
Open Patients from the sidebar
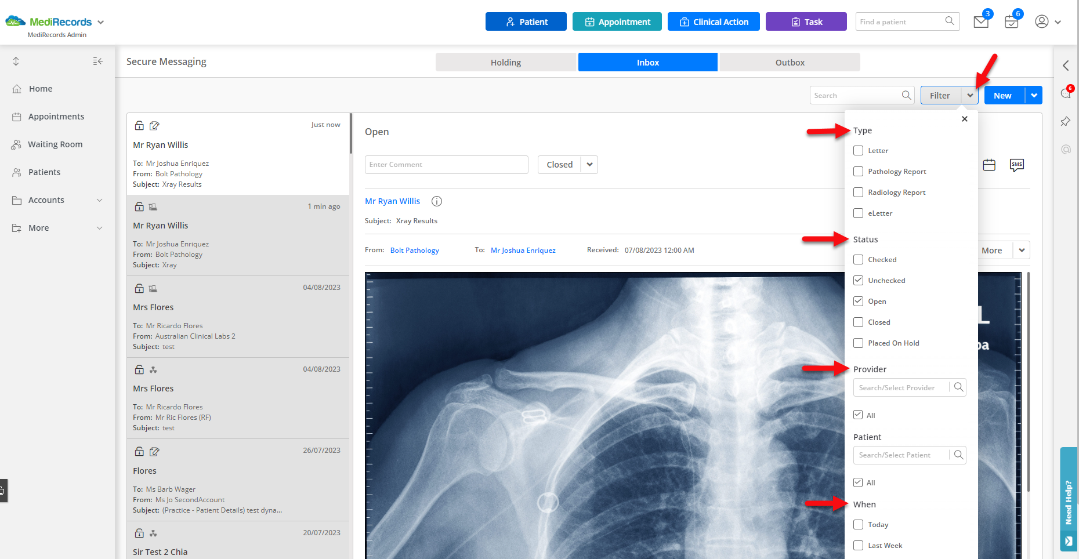(44, 172)
